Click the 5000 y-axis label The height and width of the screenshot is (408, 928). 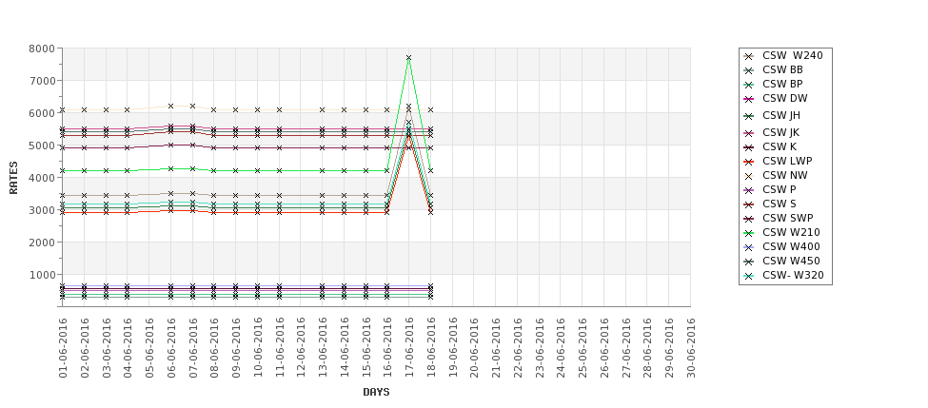(x=42, y=146)
